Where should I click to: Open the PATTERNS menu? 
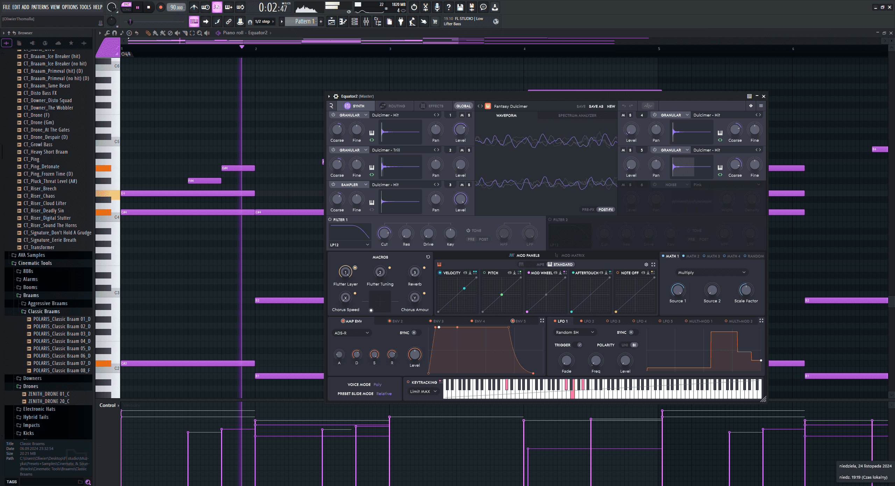pos(40,7)
